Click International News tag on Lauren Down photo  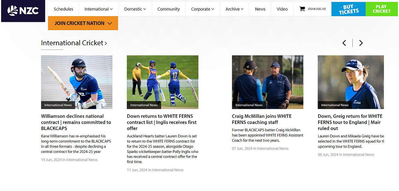point(335,105)
